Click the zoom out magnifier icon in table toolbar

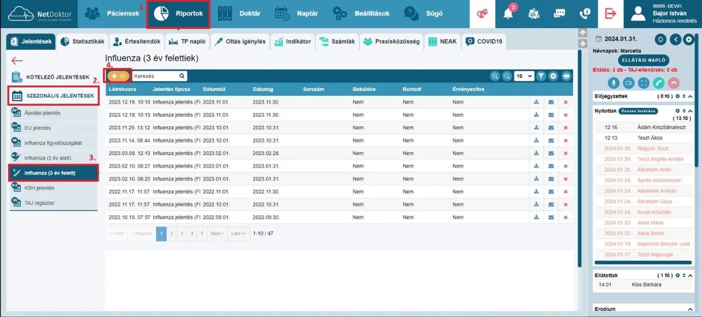tap(507, 76)
